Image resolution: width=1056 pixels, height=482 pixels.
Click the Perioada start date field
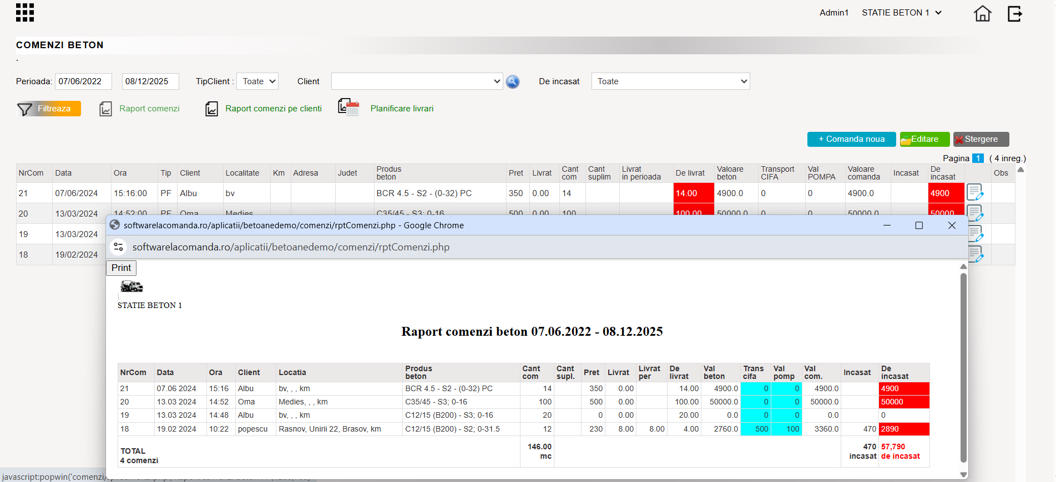click(83, 81)
